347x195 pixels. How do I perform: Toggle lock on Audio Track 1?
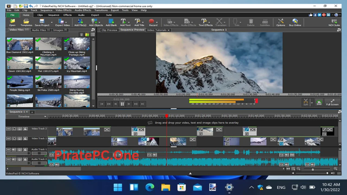[25, 149]
